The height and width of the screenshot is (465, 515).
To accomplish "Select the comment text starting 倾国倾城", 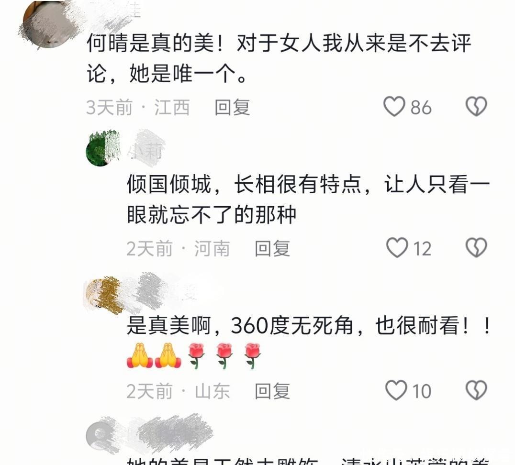I will point(308,199).
